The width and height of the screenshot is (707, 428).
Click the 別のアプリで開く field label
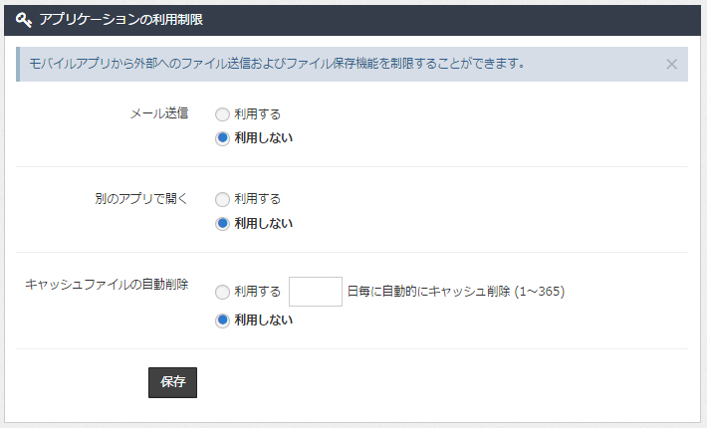141,198
